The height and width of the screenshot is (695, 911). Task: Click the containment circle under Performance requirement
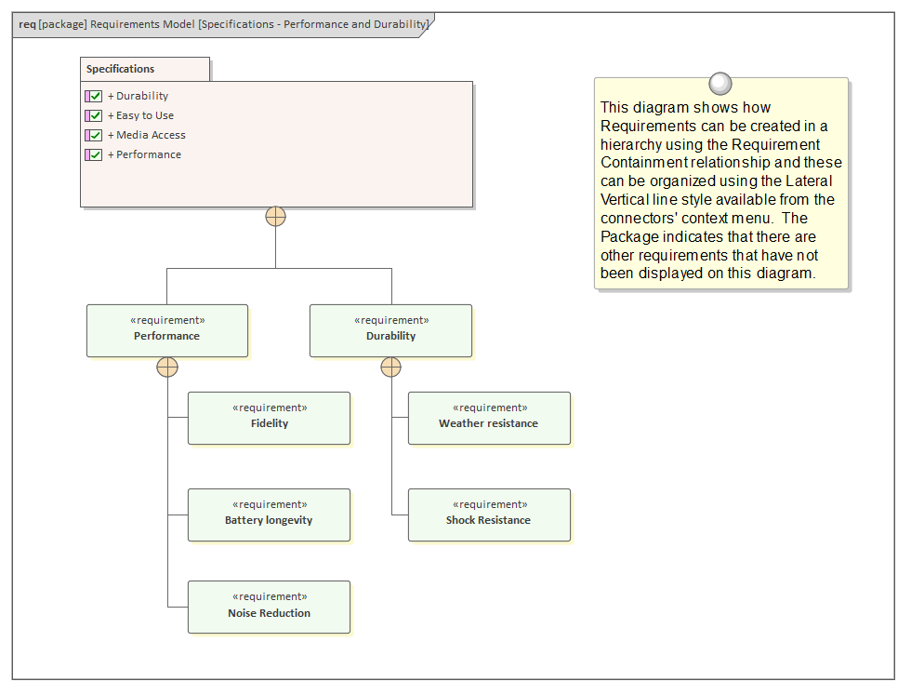167,367
